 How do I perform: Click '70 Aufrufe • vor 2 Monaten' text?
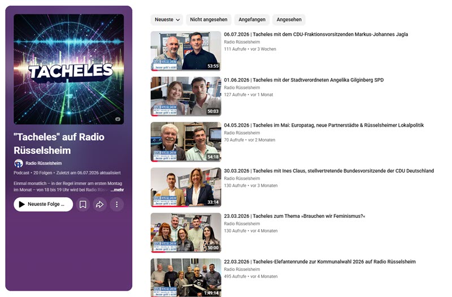point(250,140)
